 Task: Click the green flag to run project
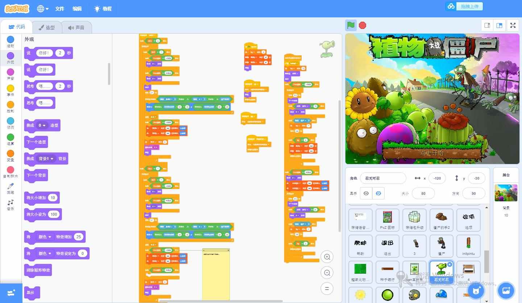click(x=351, y=25)
